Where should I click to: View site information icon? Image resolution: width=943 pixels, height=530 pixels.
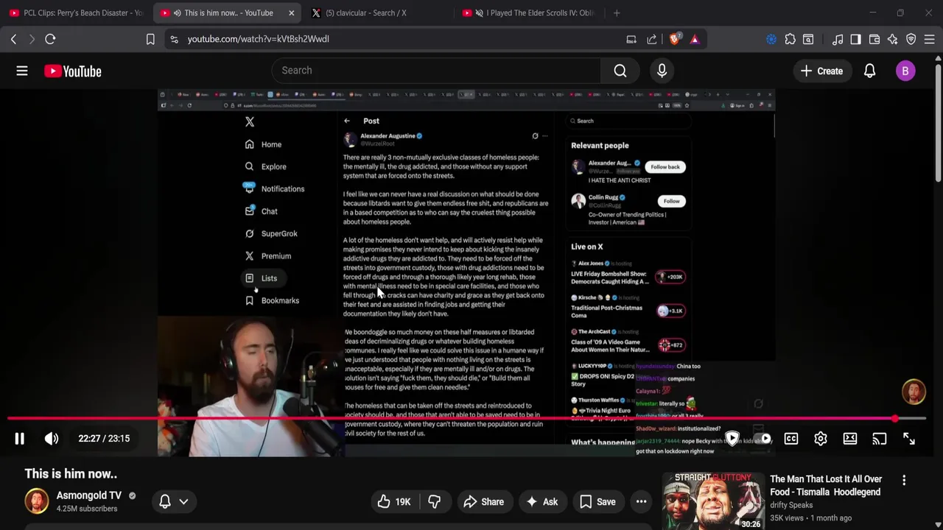pos(174,39)
